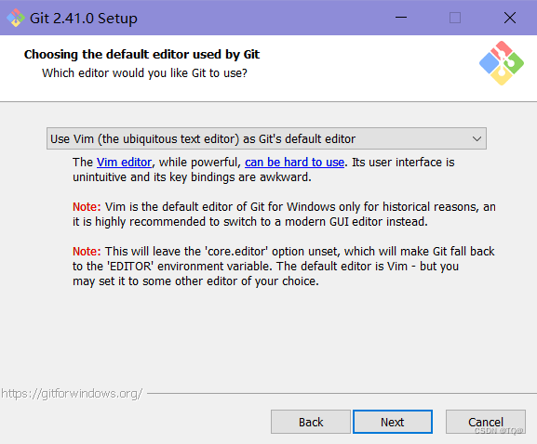
Task: Open the default editor combo box
Action: [x=266, y=138]
